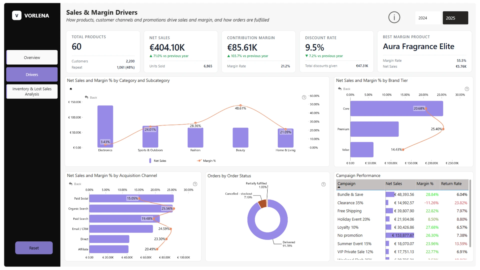The height and width of the screenshot is (270, 480).
Task: Click the €404.10K Net Sales value
Action: pyautogui.click(x=167, y=47)
